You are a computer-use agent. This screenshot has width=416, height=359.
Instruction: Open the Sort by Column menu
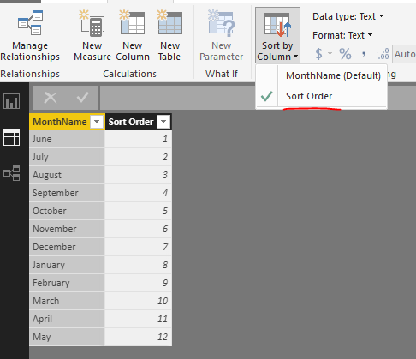(x=277, y=35)
